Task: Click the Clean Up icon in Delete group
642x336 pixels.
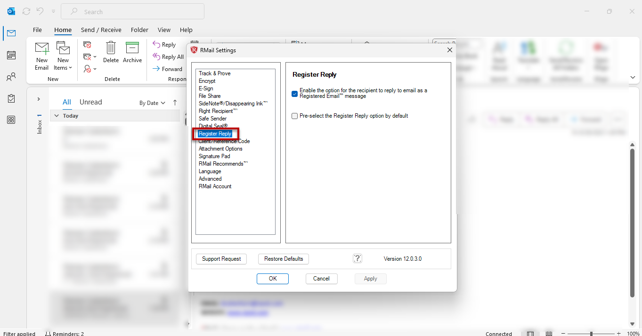Action: click(x=87, y=57)
